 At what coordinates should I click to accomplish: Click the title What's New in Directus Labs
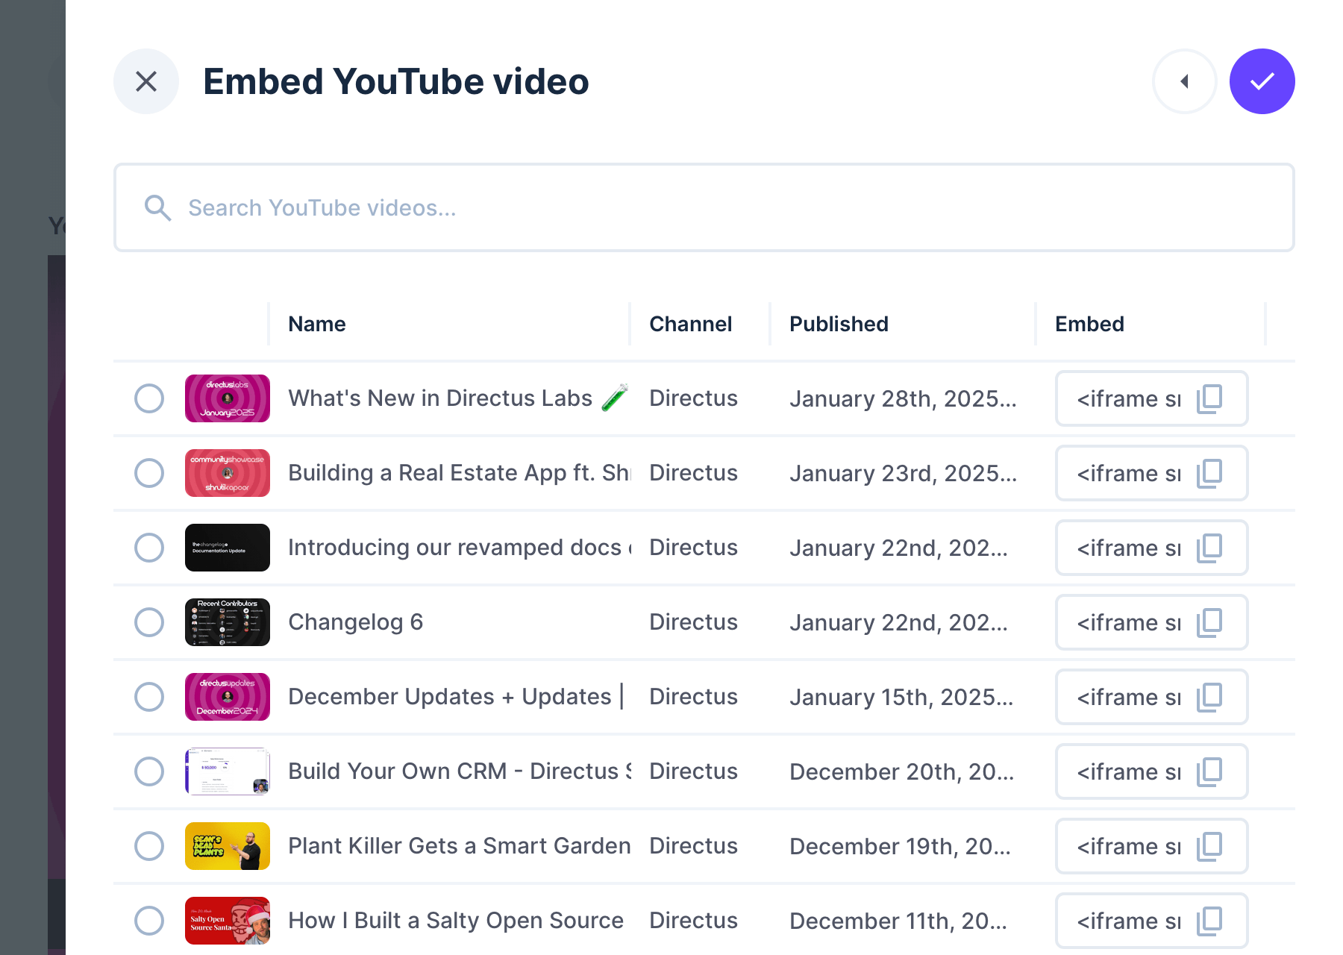pyautogui.click(x=459, y=398)
